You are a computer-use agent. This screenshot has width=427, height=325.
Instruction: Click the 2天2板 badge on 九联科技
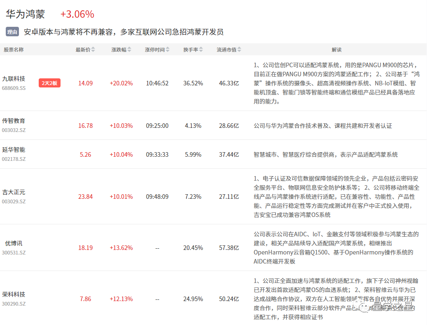click(x=49, y=83)
